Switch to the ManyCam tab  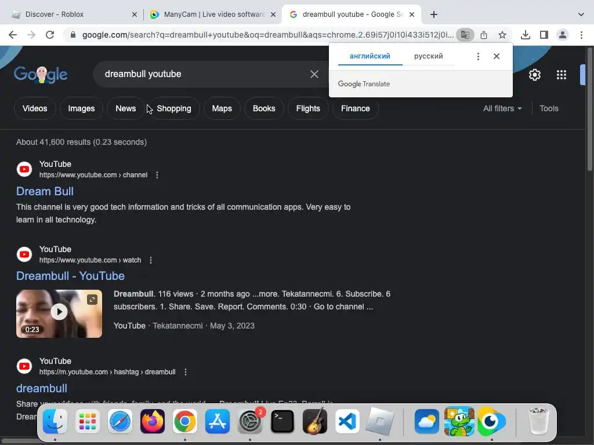[212, 14]
